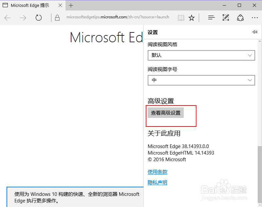The image size is (262, 207).
Task: Open the More actions ellipsis menu
Action: [x=255, y=18]
